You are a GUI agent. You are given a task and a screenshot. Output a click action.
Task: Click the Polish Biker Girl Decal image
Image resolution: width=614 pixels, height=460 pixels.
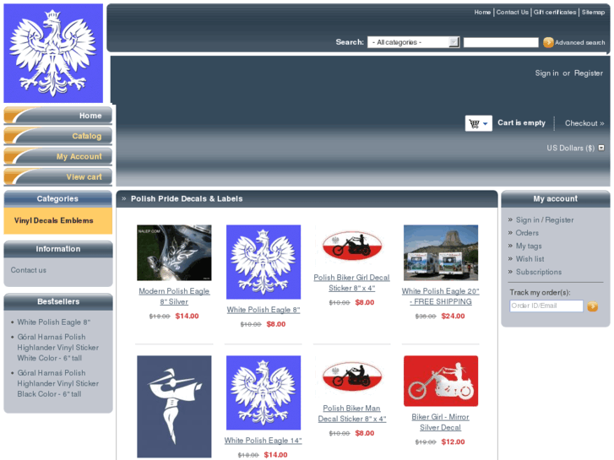tap(352, 246)
